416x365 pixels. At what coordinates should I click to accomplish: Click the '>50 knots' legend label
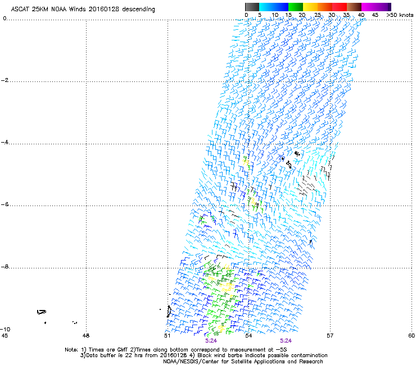(x=400, y=15)
